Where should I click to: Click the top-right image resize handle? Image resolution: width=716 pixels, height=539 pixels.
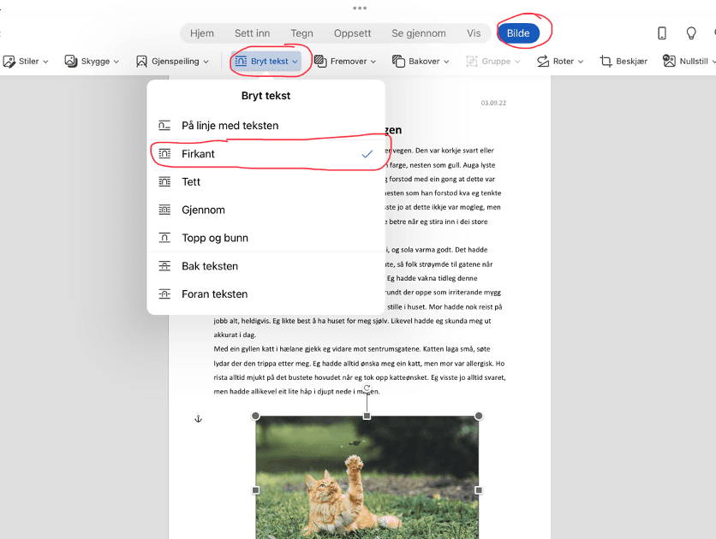coord(479,416)
